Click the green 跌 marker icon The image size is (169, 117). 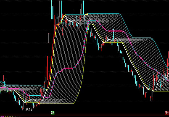click(x=52, y=113)
